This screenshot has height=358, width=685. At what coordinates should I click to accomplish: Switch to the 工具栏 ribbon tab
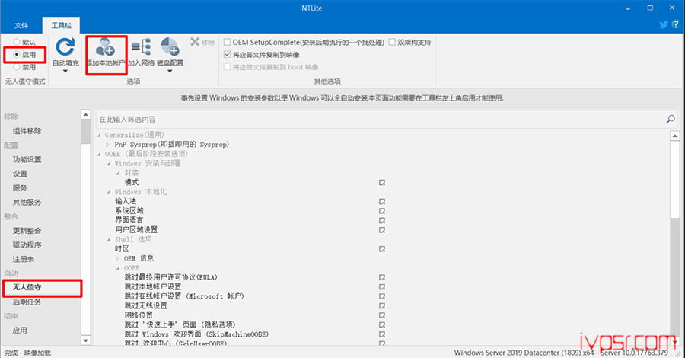point(61,25)
